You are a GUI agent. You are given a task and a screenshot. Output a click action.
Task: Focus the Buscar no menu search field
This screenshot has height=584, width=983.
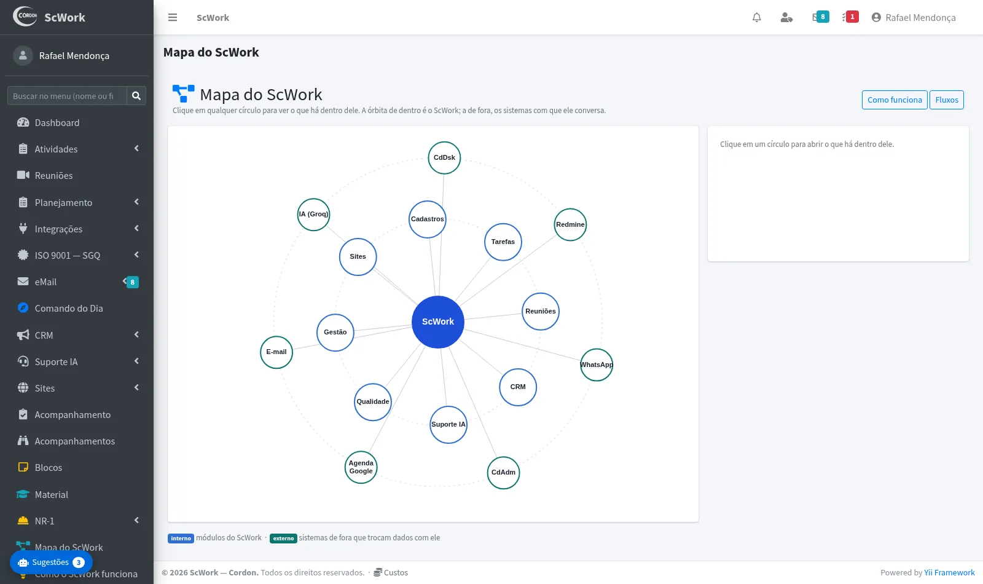coord(67,96)
